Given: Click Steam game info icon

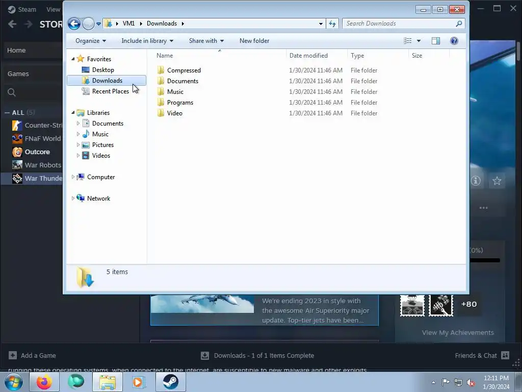Looking at the screenshot, I should [476, 181].
